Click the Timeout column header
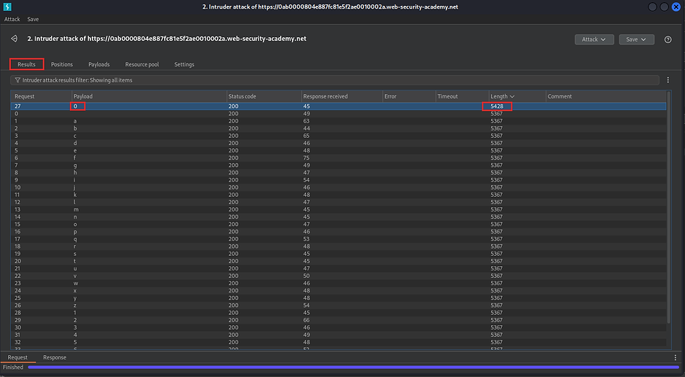This screenshot has width=685, height=377. point(463,96)
